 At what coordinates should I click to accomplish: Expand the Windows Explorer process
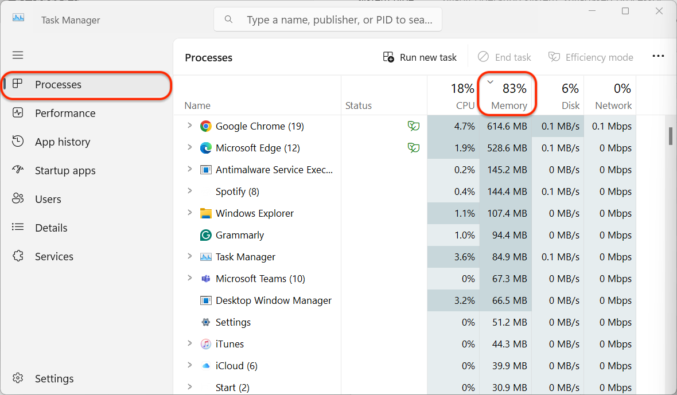click(x=189, y=213)
